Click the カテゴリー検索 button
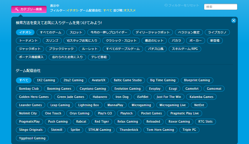The width and height of the screenshot is (249, 144). [x=29, y=9]
